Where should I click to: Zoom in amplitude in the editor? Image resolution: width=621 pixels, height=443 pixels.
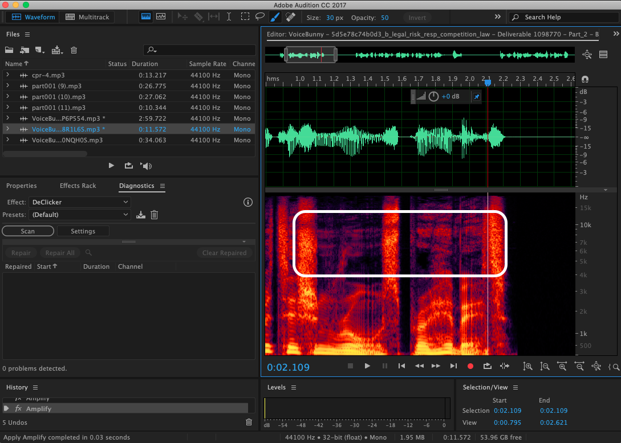528,367
